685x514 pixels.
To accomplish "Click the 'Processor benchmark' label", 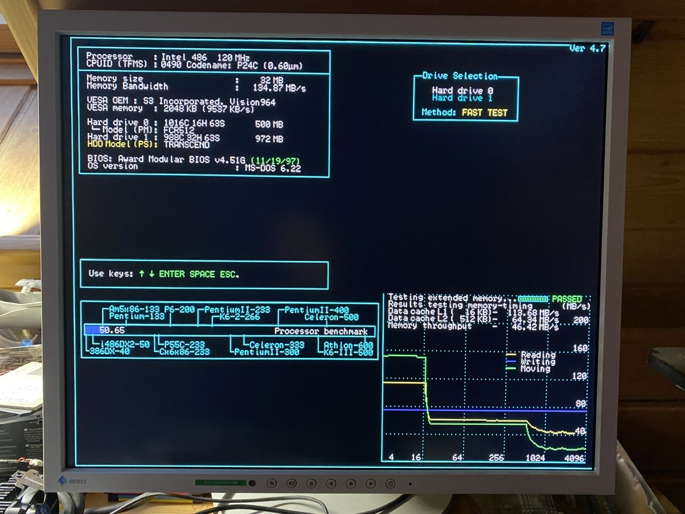I will [321, 331].
